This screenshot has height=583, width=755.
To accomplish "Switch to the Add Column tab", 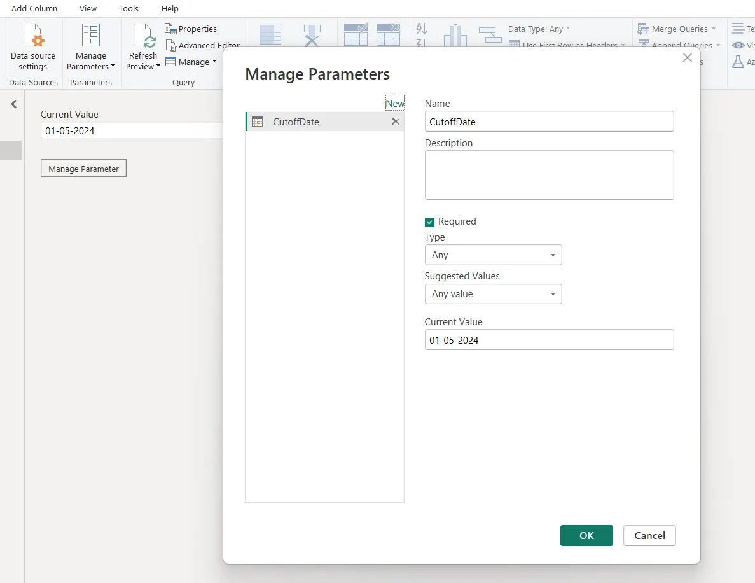I will click(x=34, y=8).
